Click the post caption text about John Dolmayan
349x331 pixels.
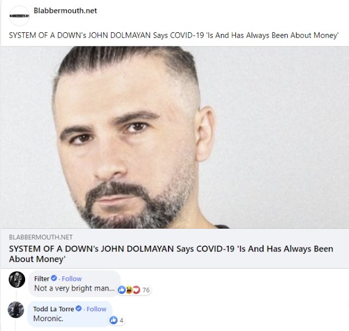[x=173, y=36]
